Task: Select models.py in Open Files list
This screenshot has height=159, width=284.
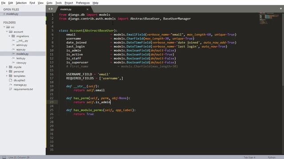Action: (12, 14)
